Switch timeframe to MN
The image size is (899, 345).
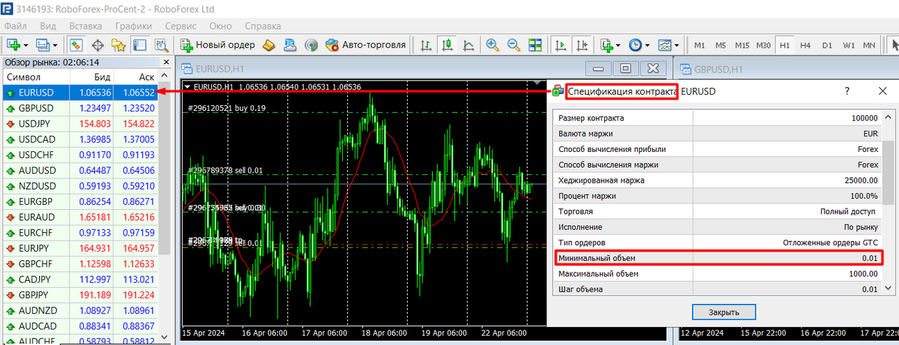point(869,45)
